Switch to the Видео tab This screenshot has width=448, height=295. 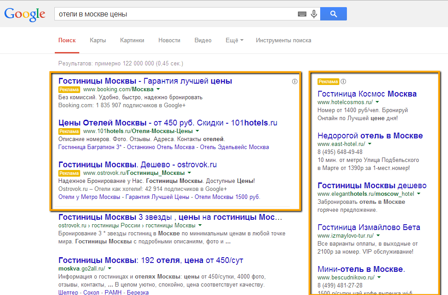click(x=203, y=40)
